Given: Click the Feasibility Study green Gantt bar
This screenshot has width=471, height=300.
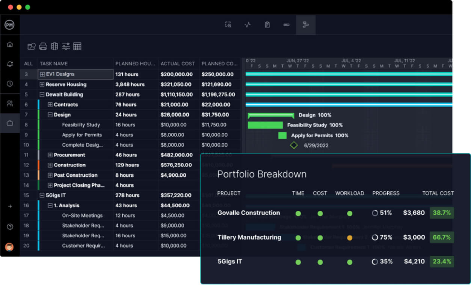Looking at the screenshot, I should [265, 125].
